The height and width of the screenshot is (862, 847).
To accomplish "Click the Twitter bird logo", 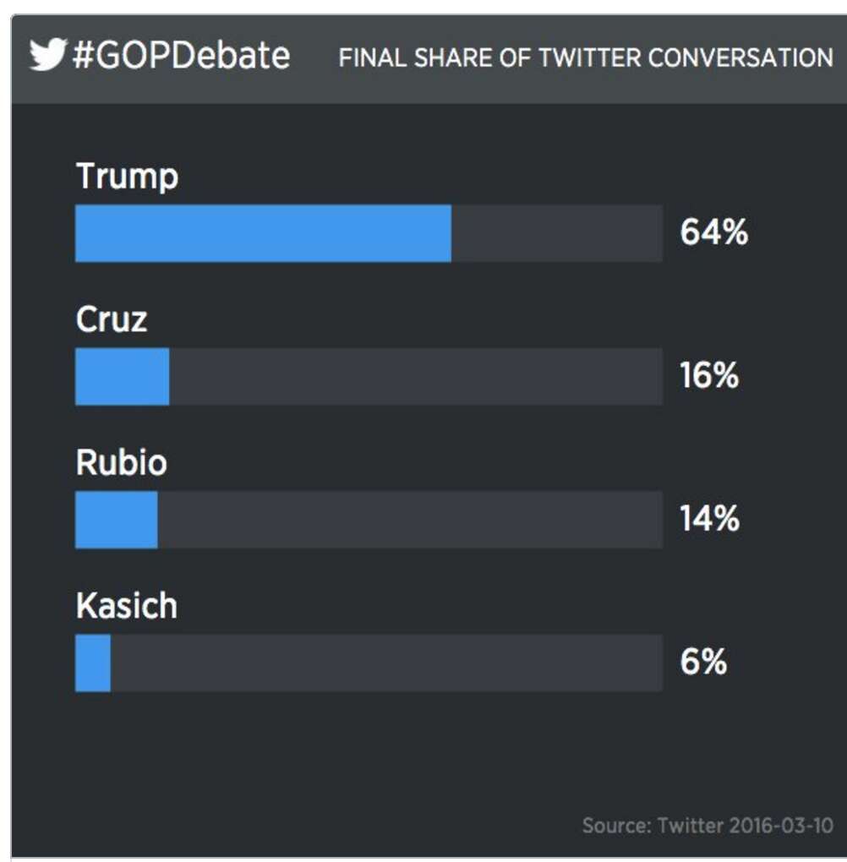I will tap(48, 56).
